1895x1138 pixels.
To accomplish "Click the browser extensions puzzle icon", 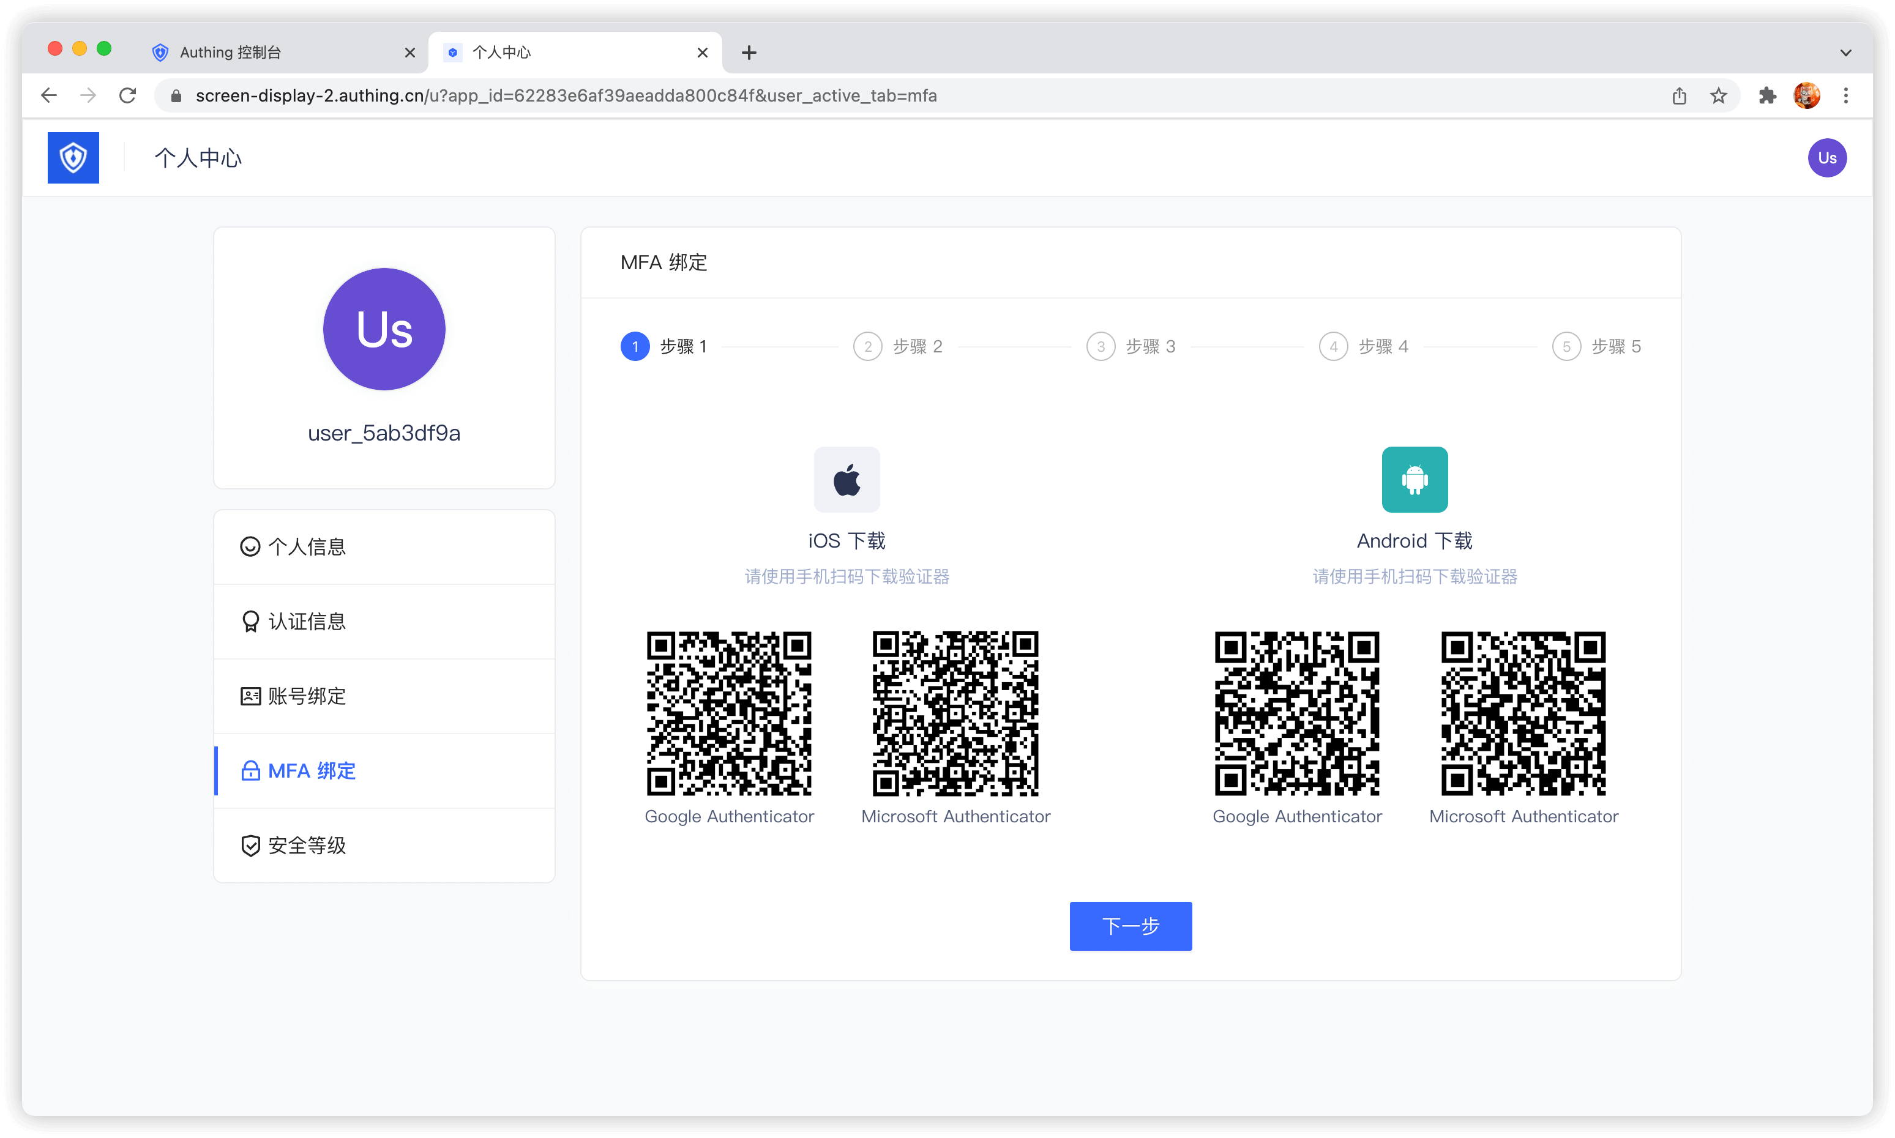I will (x=1767, y=96).
